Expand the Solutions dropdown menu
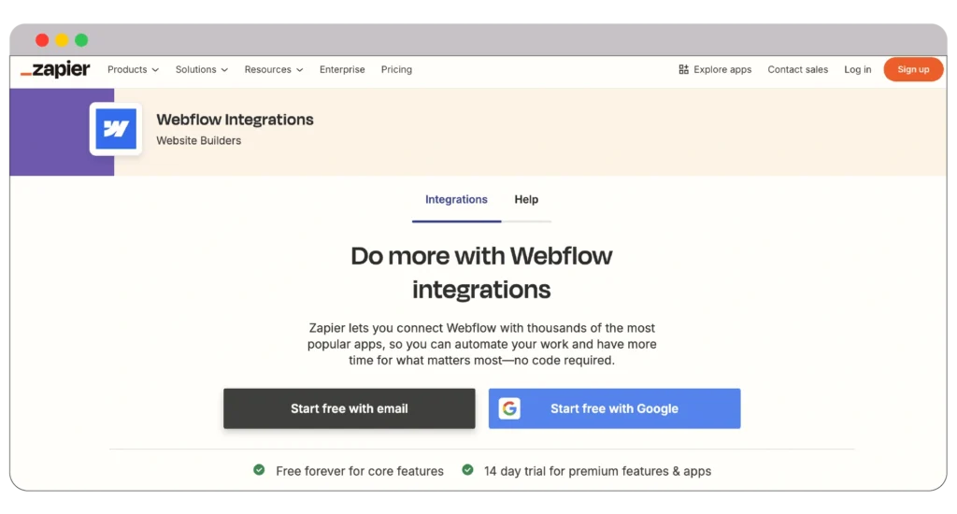This screenshot has height=514, width=957. pos(202,69)
